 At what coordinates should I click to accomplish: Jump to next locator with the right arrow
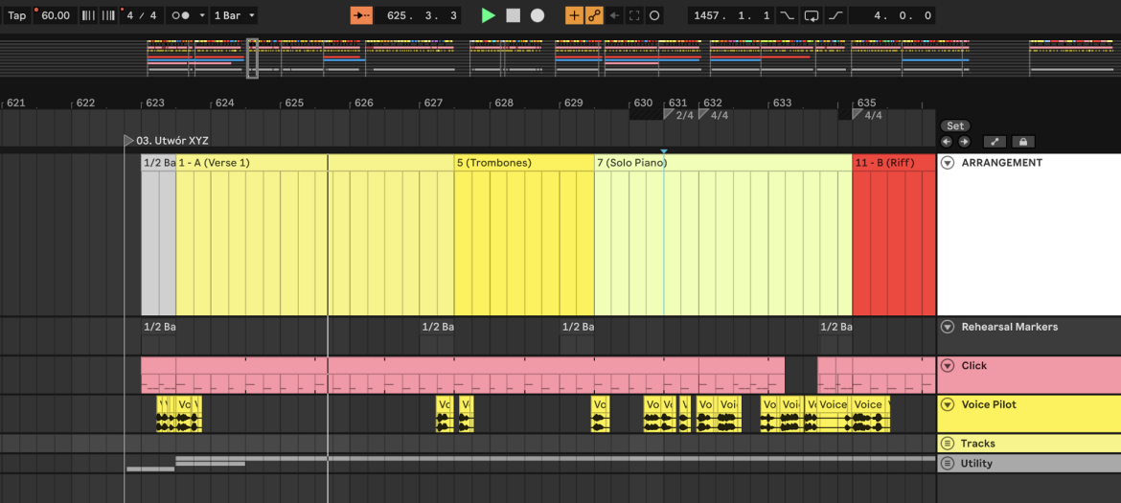click(x=964, y=142)
